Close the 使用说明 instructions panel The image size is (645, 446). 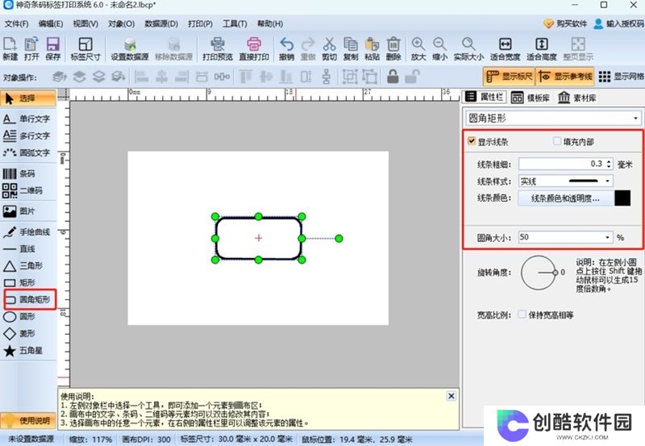[x=451, y=396]
